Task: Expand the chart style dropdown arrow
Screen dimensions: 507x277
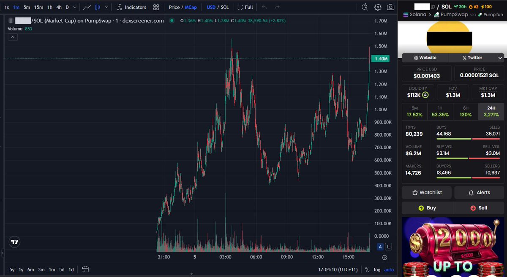Action: 106,7
